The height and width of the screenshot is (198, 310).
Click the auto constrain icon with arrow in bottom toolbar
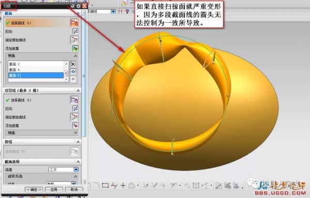click(205, 186)
